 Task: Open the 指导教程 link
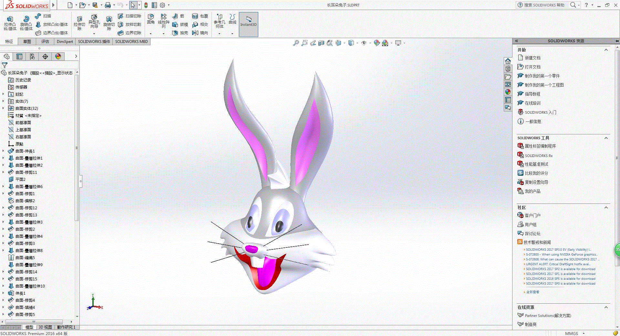532,94
